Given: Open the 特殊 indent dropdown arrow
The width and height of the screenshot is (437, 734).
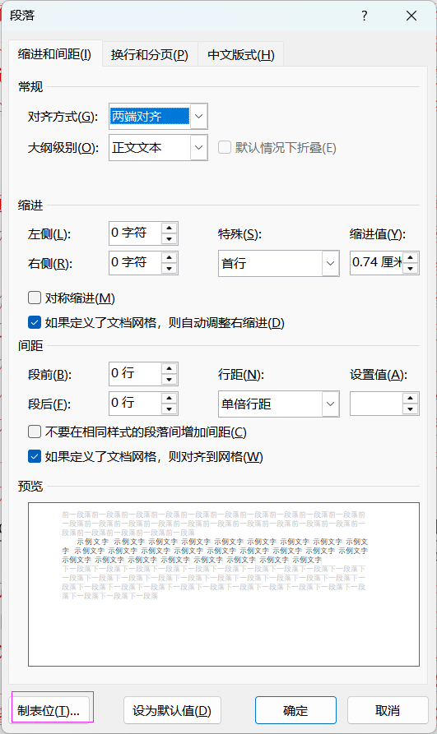Looking at the screenshot, I should [330, 263].
